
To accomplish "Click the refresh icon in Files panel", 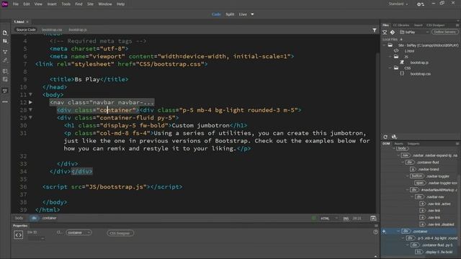I will [385, 137].
